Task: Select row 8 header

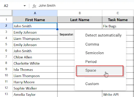Action: click(x=6, y=63)
